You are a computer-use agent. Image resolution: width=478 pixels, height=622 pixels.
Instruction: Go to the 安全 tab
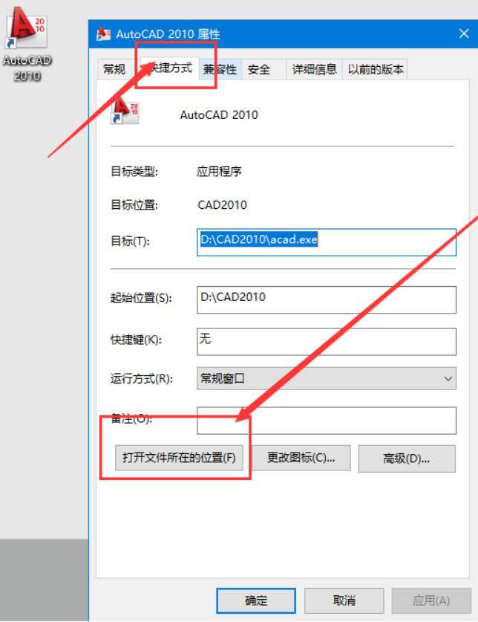[259, 69]
